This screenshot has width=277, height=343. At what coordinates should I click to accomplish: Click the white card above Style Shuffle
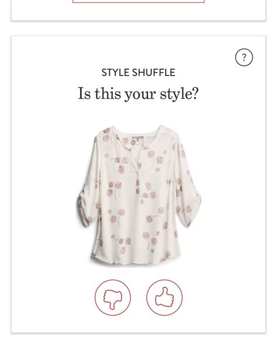click(x=138, y=11)
